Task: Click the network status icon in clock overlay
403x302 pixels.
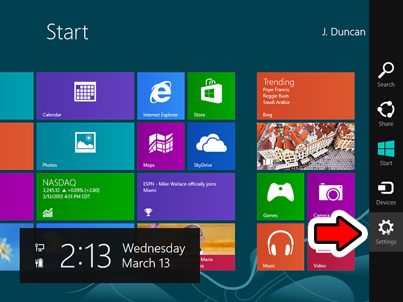Action: coord(39,248)
